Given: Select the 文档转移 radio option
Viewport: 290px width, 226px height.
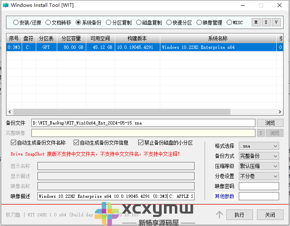Looking at the screenshot, I should [58, 23].
